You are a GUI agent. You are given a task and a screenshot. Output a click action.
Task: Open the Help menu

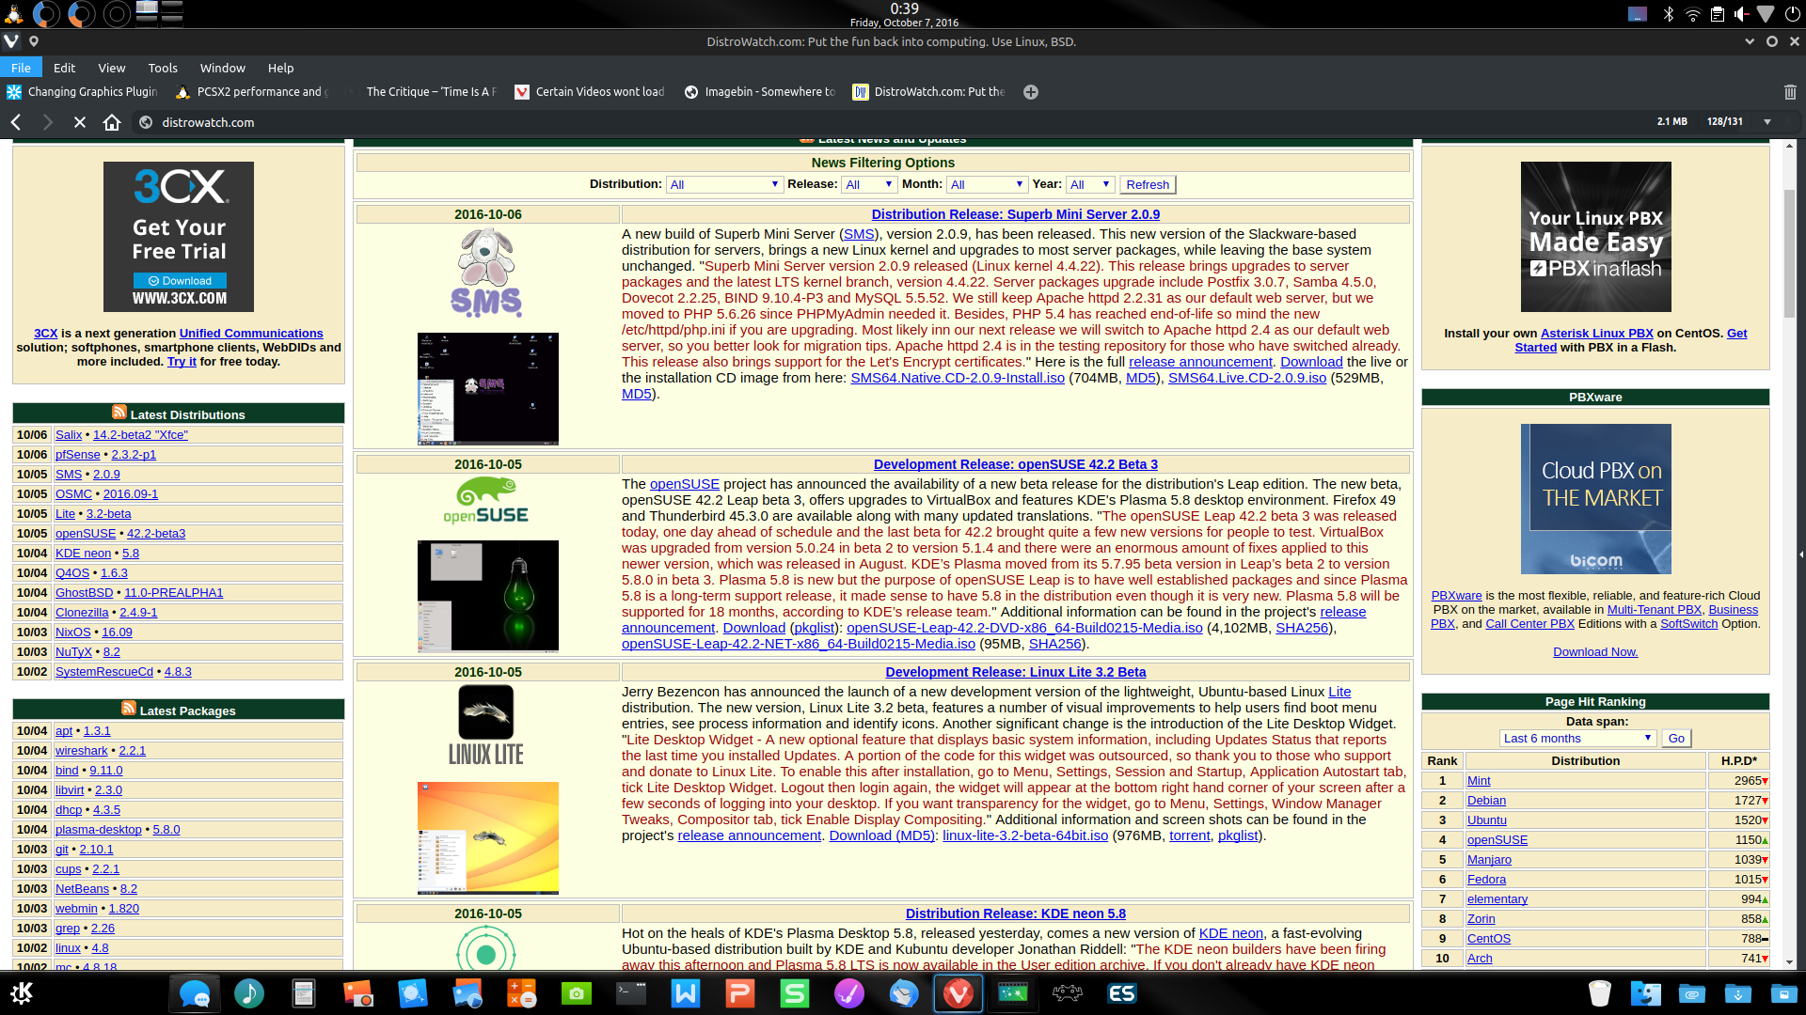(281, 68)
